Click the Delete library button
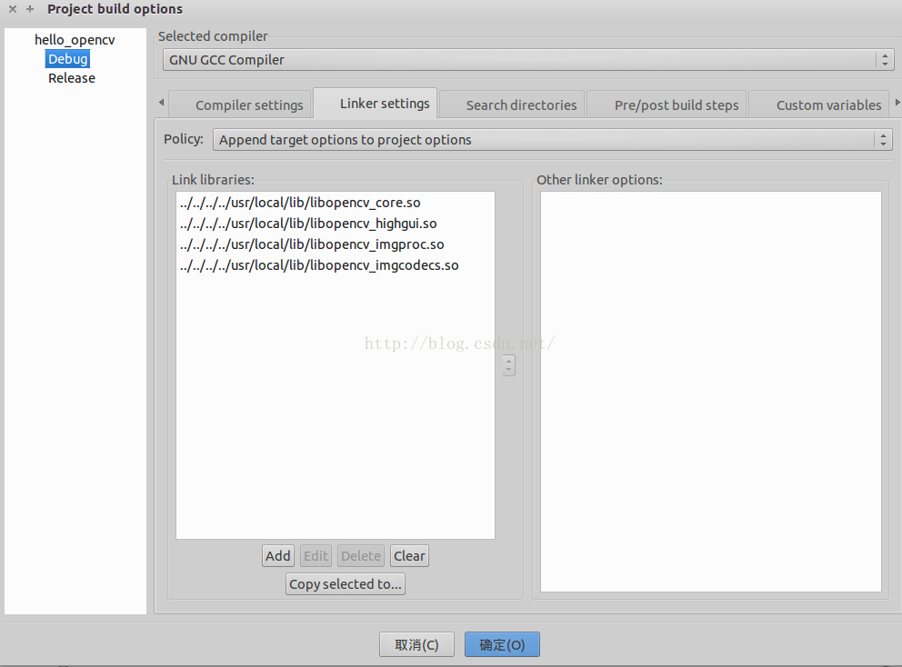Screen dimensions: 902x667 click(x=361, y=556)
